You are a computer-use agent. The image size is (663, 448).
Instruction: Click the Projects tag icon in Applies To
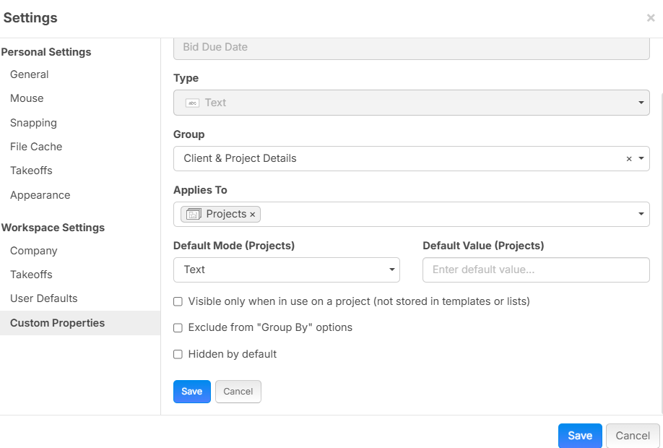[194, 215]
